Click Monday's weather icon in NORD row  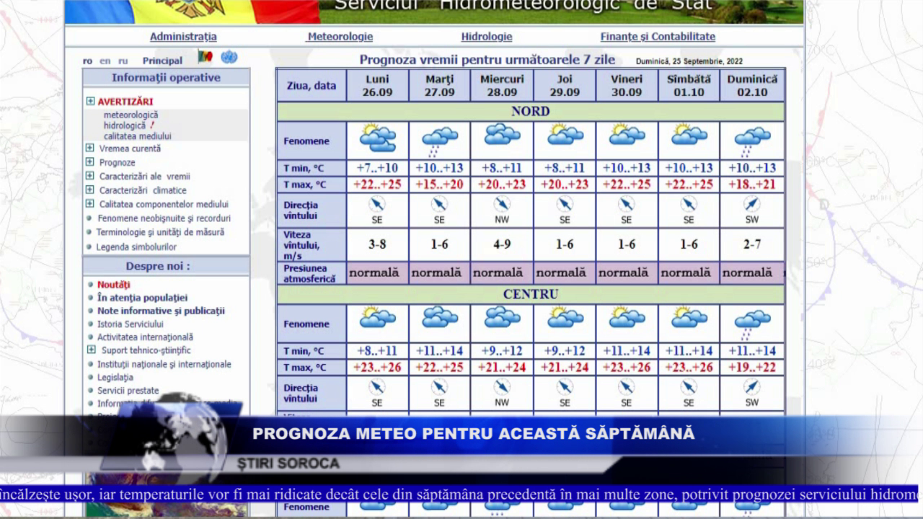pyautogui.click(x=377, y=138)
